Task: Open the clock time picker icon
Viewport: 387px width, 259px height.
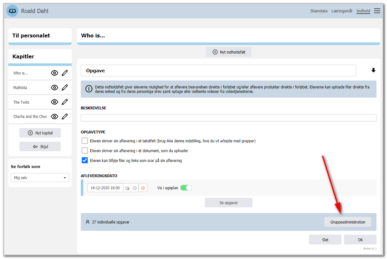Action: click(x=135, y=188)
